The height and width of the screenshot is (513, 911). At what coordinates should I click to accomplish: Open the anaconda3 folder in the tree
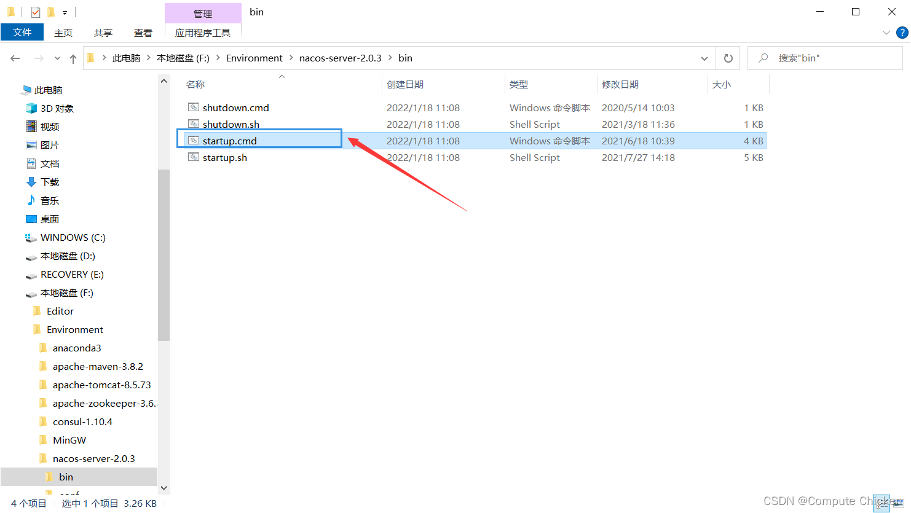click(77, 348)
